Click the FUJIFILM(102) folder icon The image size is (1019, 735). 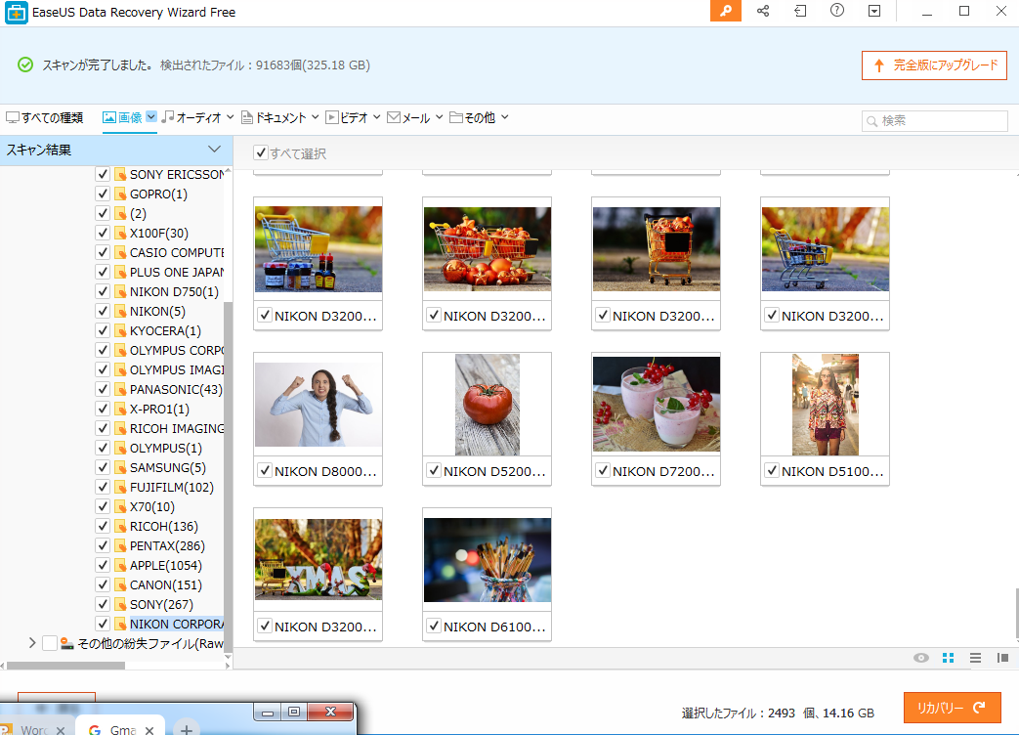pyautogui.click(x=119, y=487)
